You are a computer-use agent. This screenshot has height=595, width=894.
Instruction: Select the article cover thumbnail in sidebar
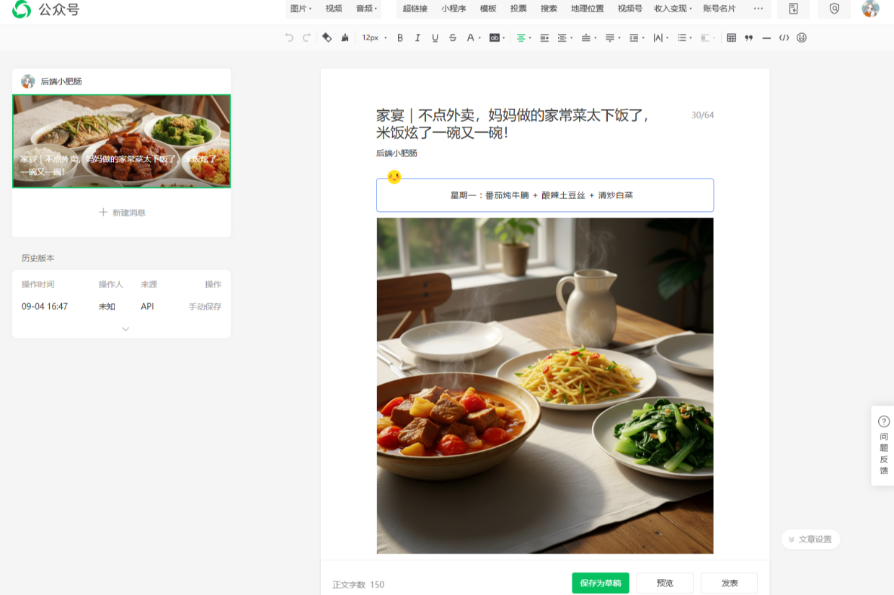click(122, 141)
